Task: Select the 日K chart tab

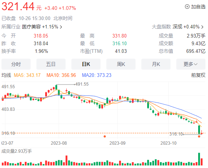Action: 86,64
